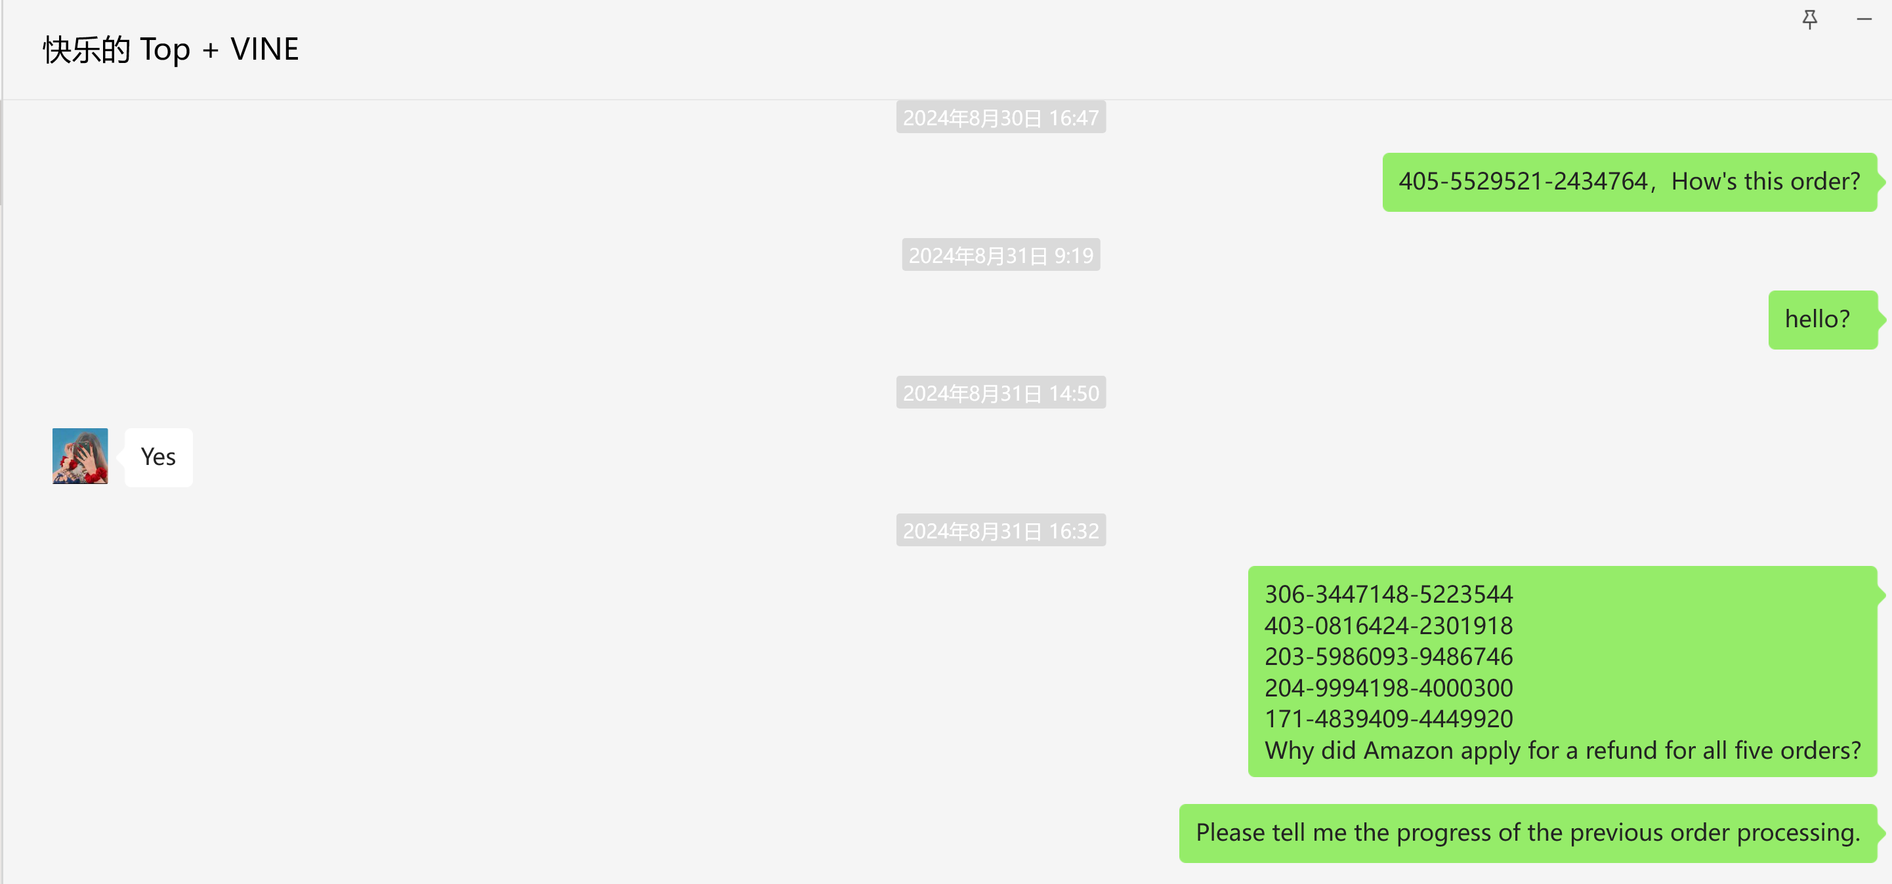Click order number 403-0816424-2301918
Screen dimensions: 1892x884
[1388, 626]
